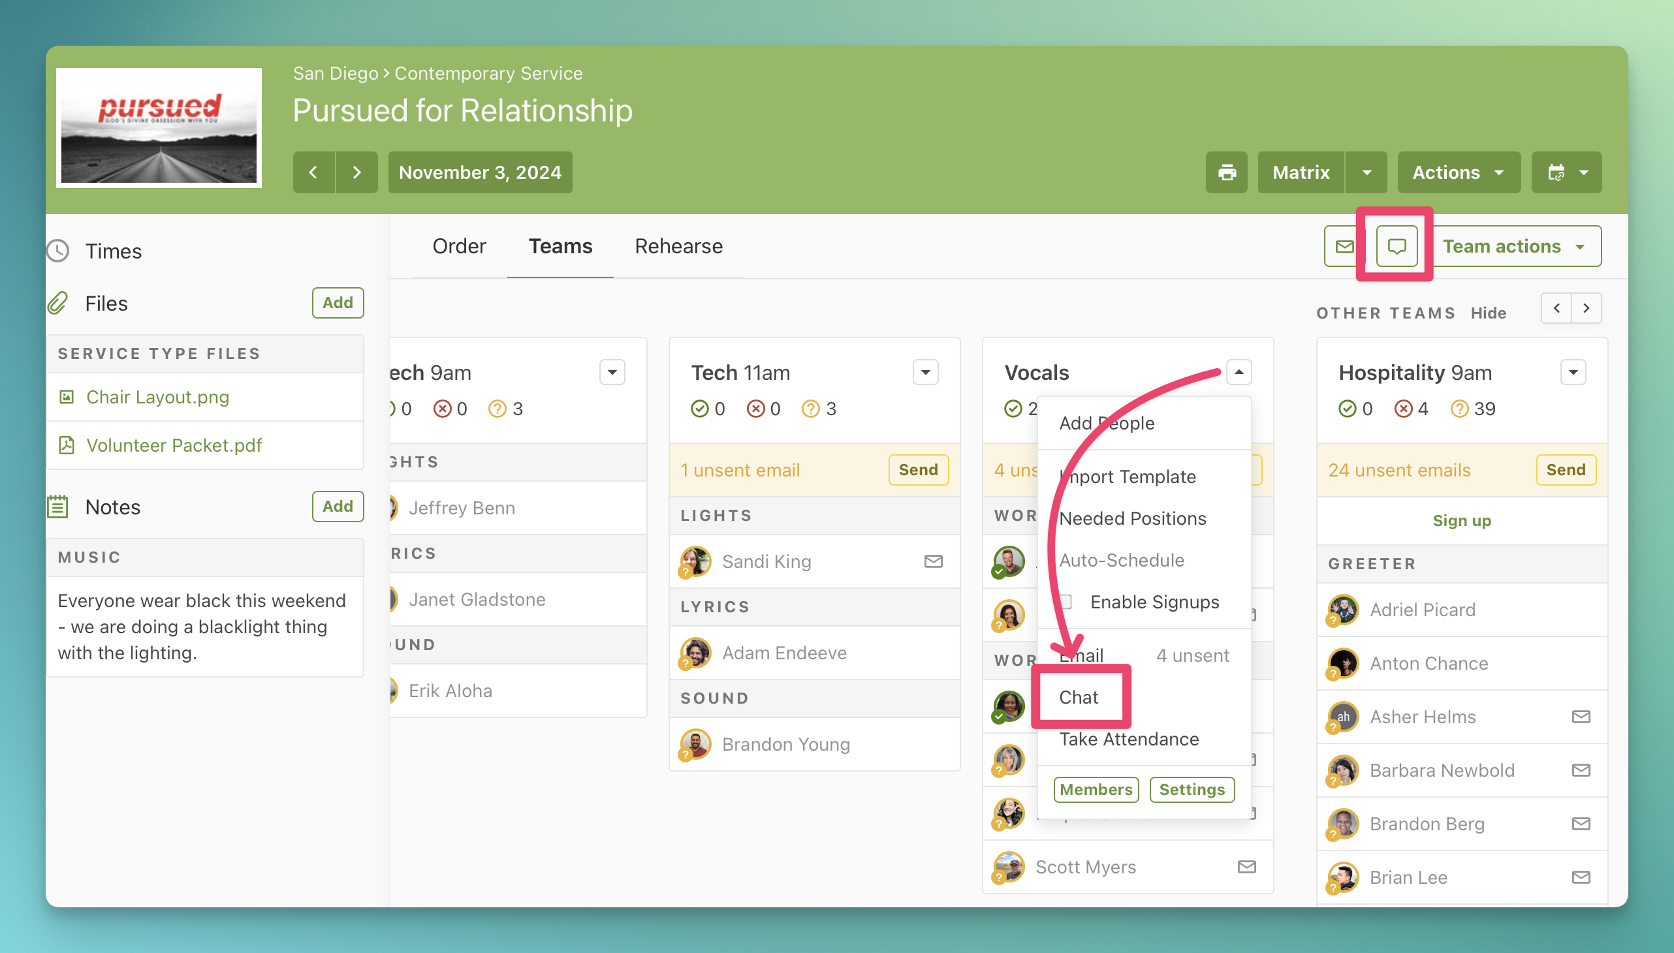Viewport: 1674px width, 953px height.
Task: Click the print icon button
Action: tap(1226, 172)
